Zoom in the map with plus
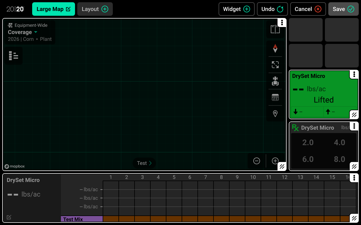 [275, 161]
